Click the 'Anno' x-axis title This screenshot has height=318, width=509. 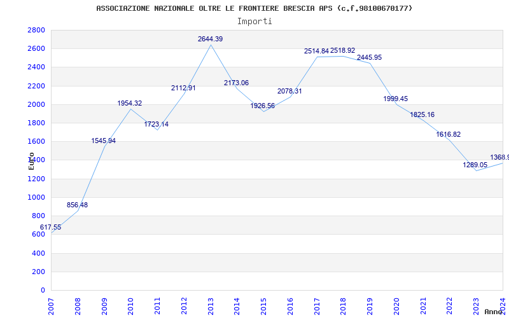493,312
